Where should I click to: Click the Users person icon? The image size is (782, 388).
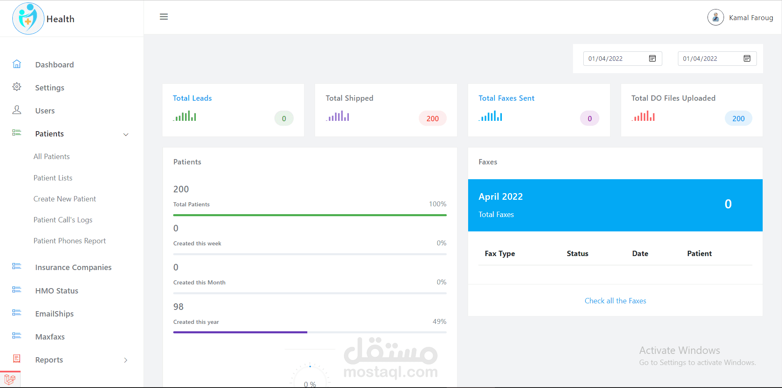pos(17,110)
